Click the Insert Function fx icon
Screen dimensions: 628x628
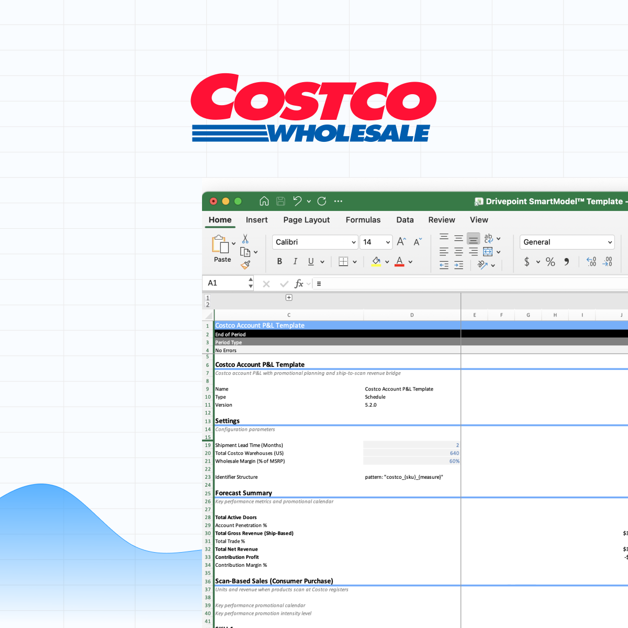[x=299, y=284]
